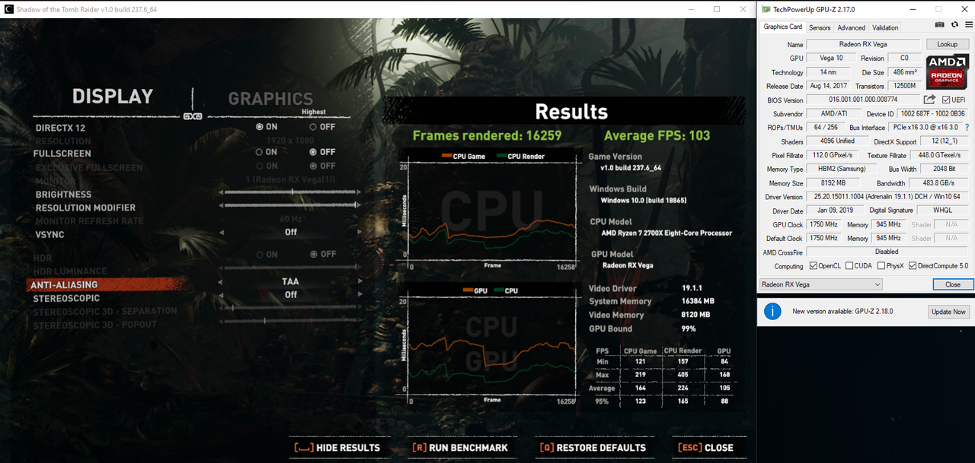Image resolution: width=975 pixels, height=463 pixels.
Task: Turn Fullscreen ON
Action: [267, 152]
